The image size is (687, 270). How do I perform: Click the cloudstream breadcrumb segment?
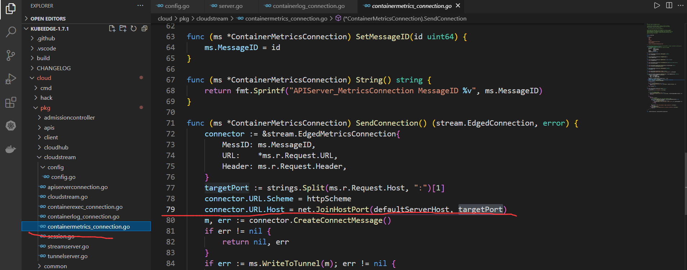[212, 18]
